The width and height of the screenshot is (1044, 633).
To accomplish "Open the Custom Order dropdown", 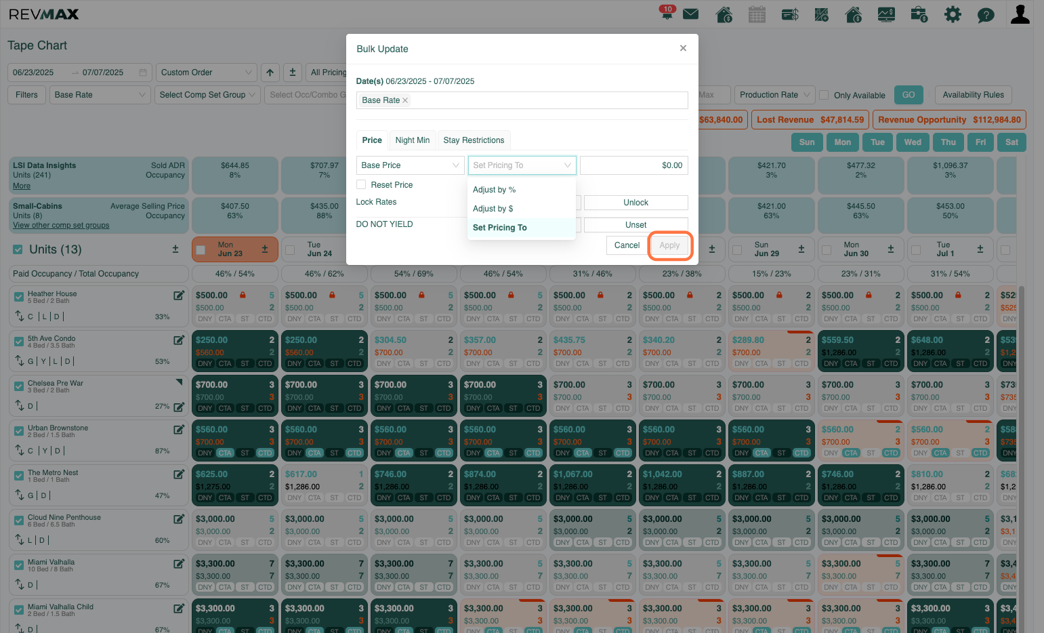I will (x=207, y=73).
